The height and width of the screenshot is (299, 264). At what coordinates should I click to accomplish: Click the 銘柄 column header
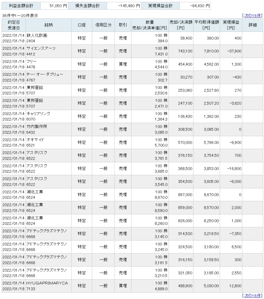pyautogui.click(x=49, y=25)
